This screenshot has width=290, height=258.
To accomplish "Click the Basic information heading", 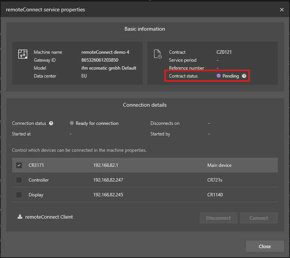I will click(x=145, y=29).
